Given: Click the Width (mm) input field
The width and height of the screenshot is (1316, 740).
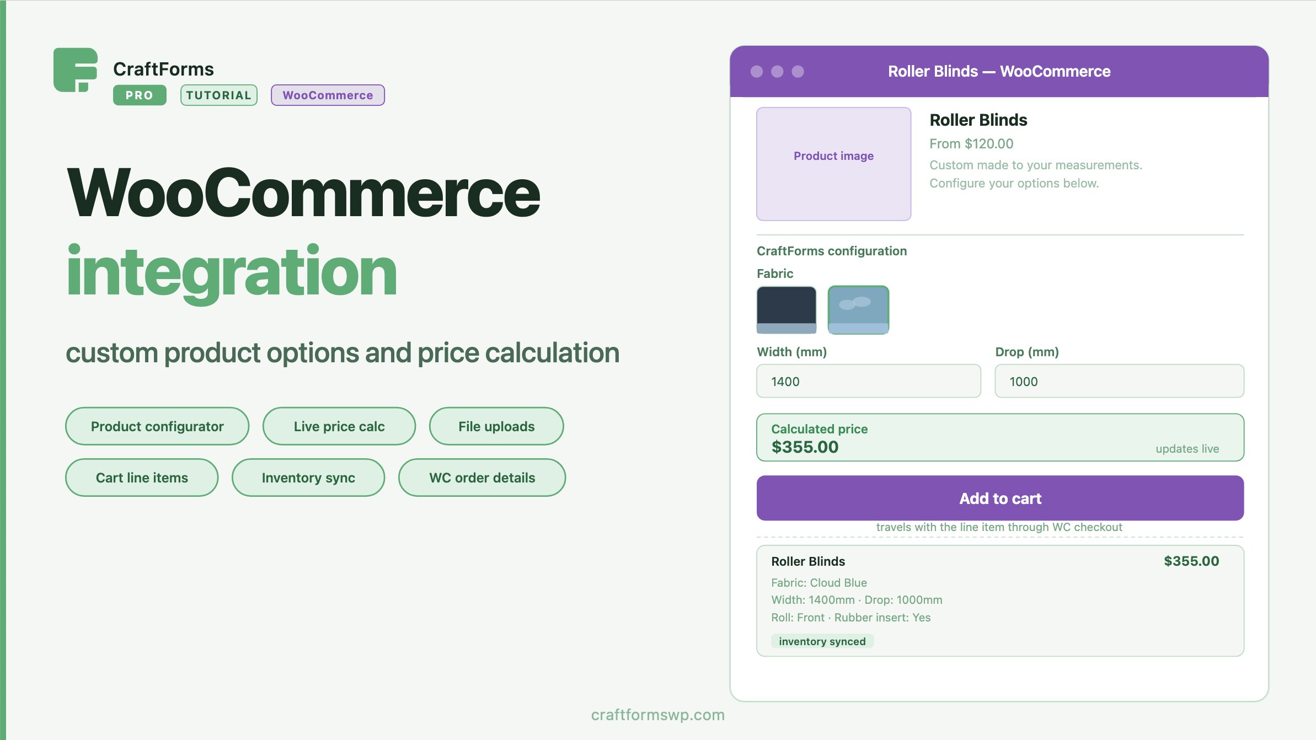Looking at the screenshot, I should click(869, 381).
